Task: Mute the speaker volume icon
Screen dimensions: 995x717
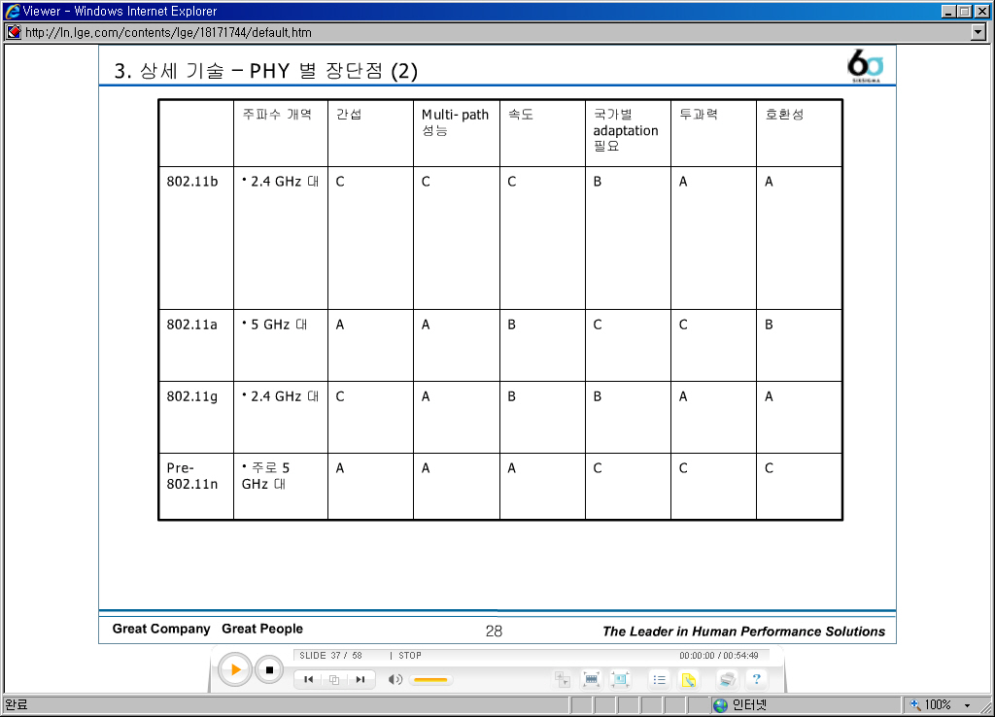Action: coord(395,680)
